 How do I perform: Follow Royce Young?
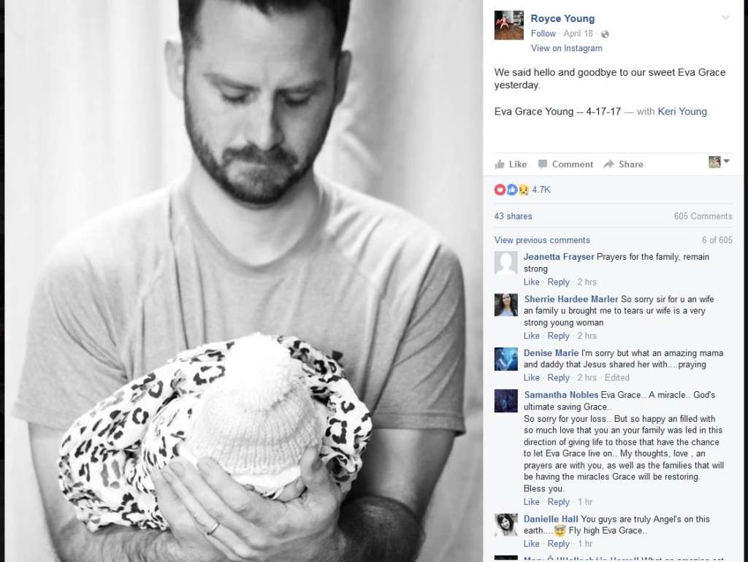tap(543, 34)
